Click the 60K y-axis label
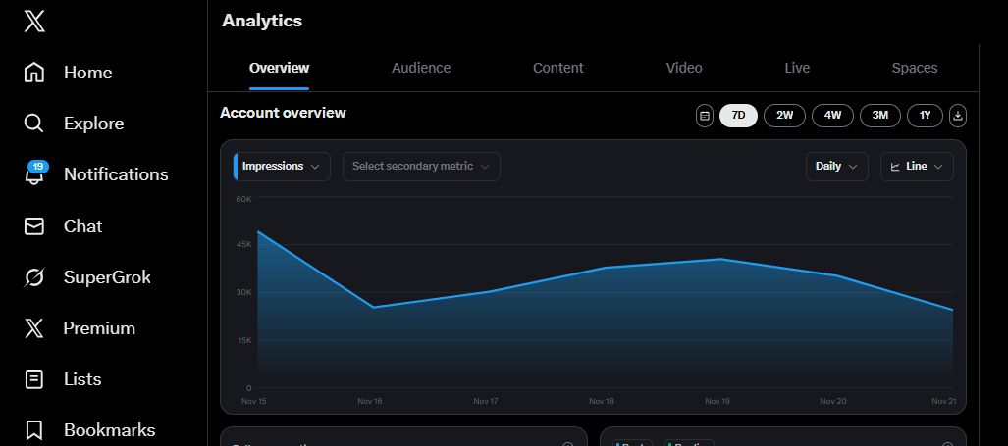Image resolution: width=1008 pixels, height=446 pixels. (x=243, y=200)
